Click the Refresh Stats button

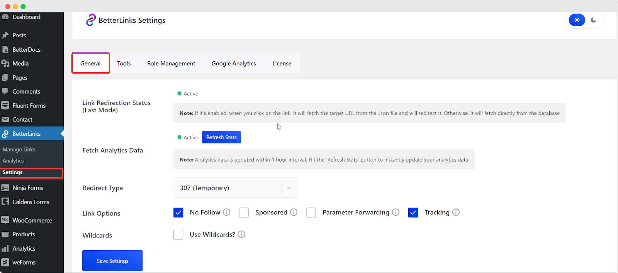pos(221,137)
